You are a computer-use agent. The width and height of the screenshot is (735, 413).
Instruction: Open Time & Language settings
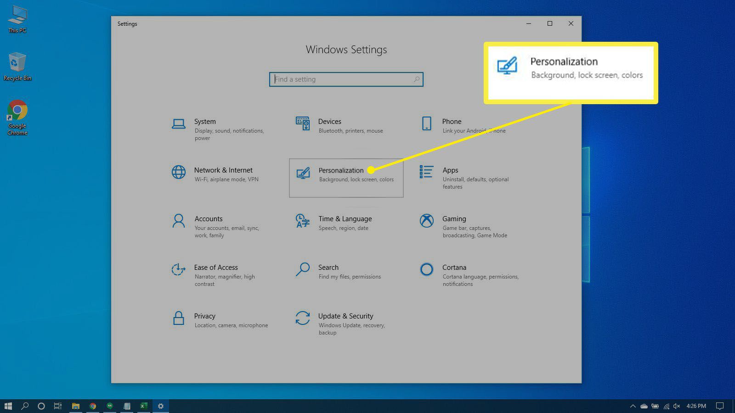[345, 223]
